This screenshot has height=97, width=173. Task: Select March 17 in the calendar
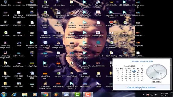(x=130, y=75)
